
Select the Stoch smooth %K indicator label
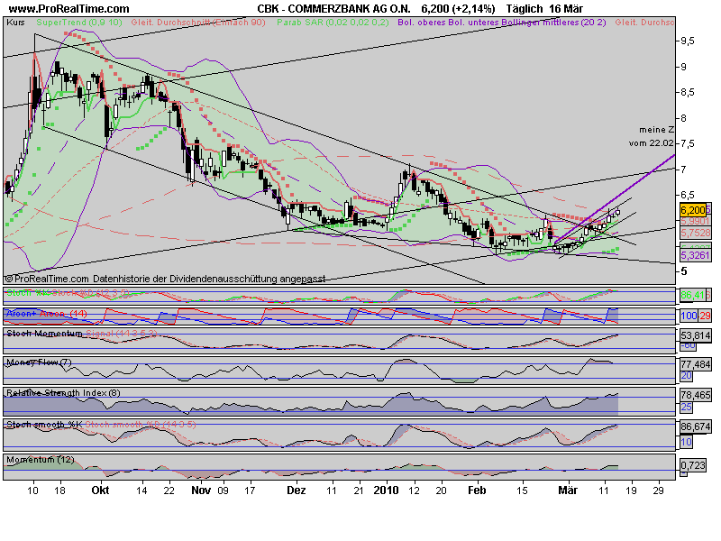(x=44, y=424)
